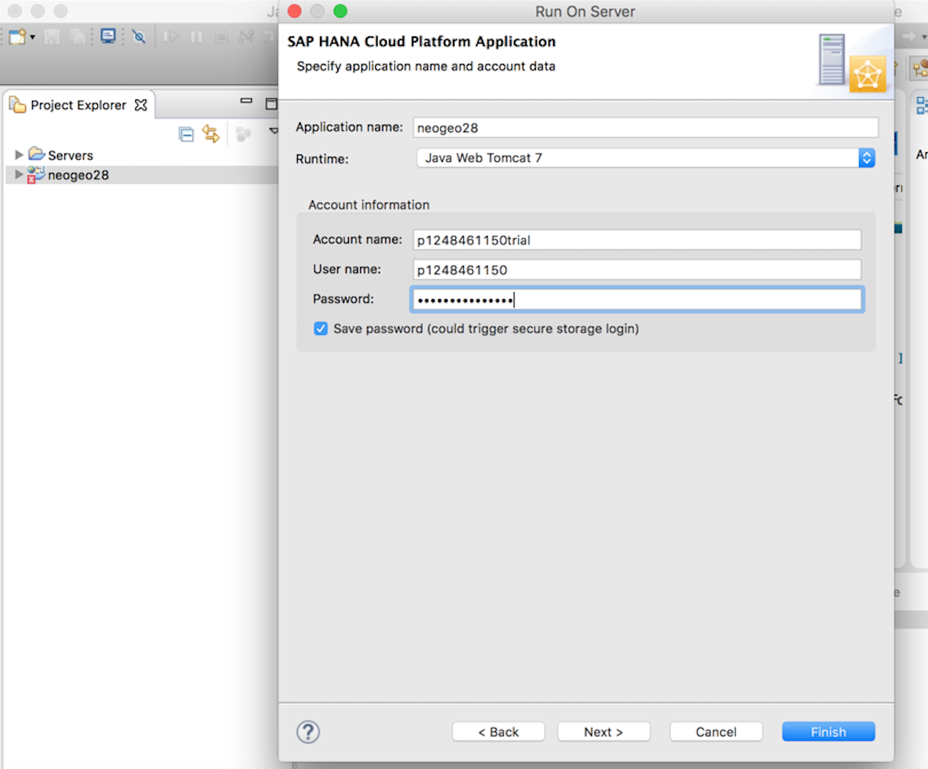Click the greyed Terminate debug icon
Screen dimensions: 928x769
[221, 36]
